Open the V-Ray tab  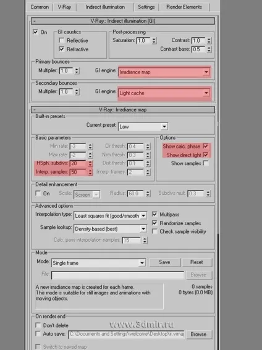tap(64, 7)
